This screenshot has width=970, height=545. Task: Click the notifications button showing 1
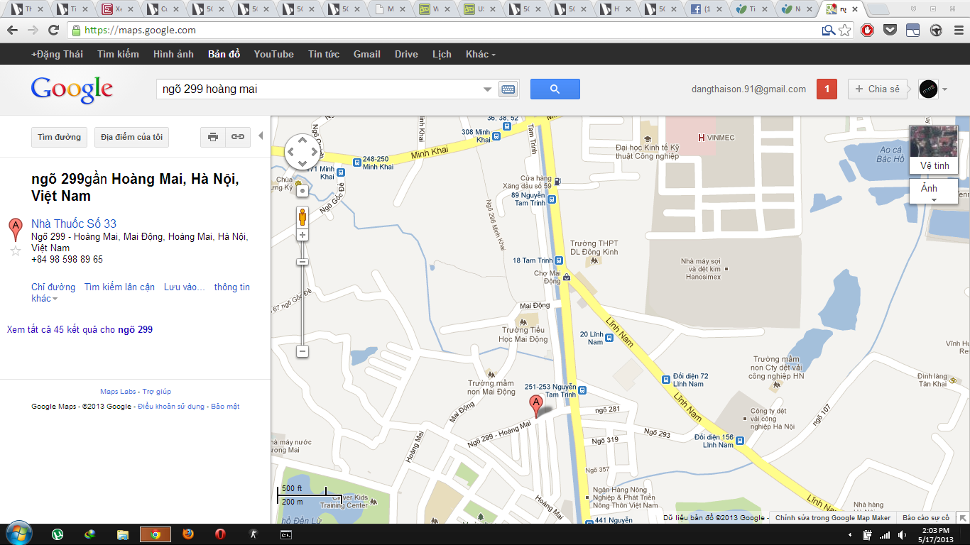(827, 89)
